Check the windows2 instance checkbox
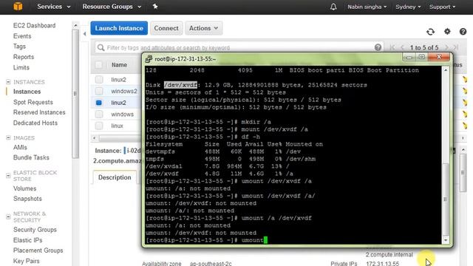 pos(98,91)
